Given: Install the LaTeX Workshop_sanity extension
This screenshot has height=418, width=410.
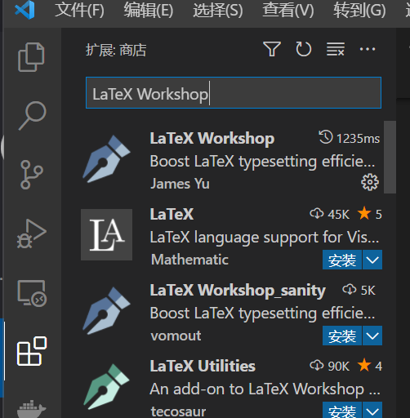Looking at the screenshot, I should (342, 336).
